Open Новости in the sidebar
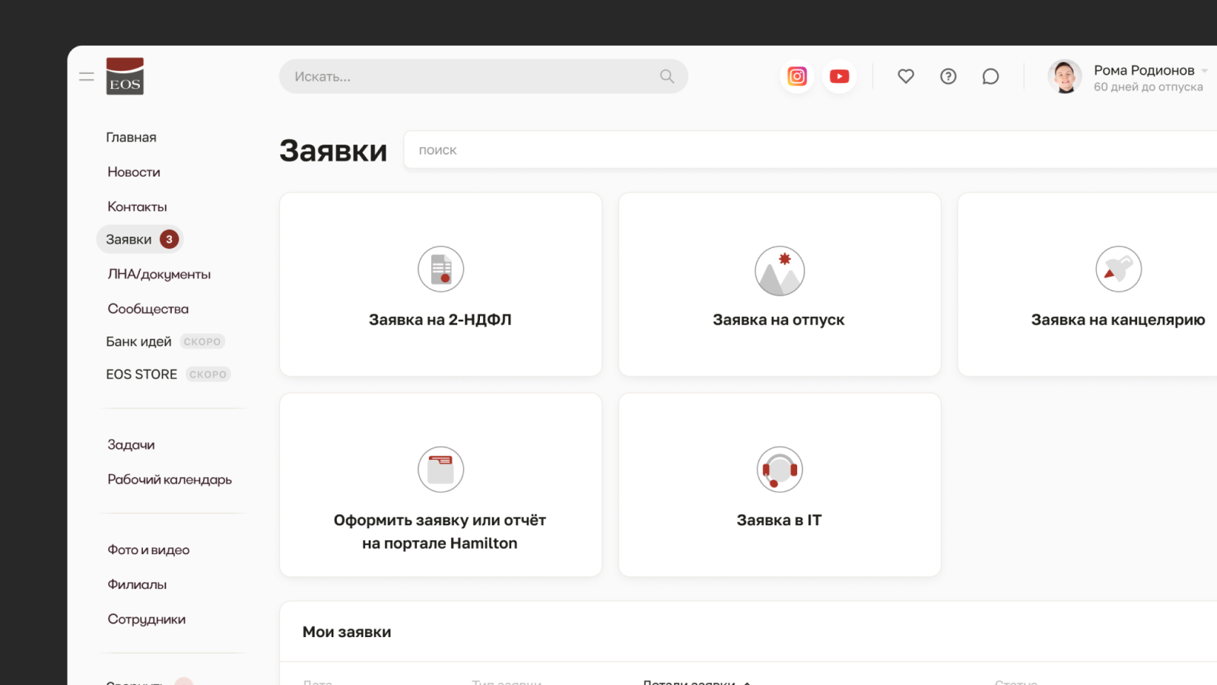The height and width of the screenshot is (685, 1217). point(134,172)
